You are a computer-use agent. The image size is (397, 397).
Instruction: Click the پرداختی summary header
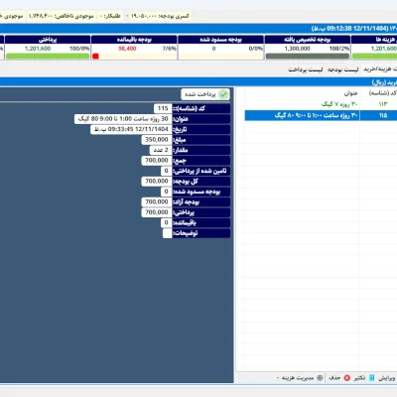tap(48, 40)
